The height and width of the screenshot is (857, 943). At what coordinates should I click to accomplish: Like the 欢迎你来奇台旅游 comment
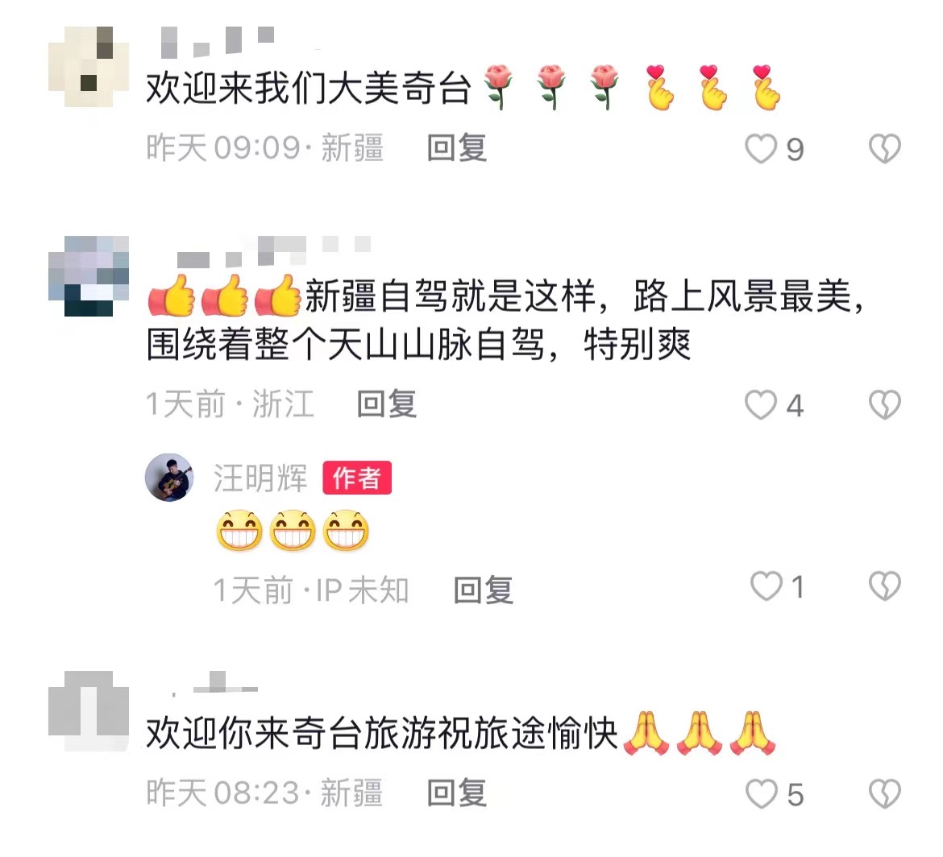[x=762, y=794]
